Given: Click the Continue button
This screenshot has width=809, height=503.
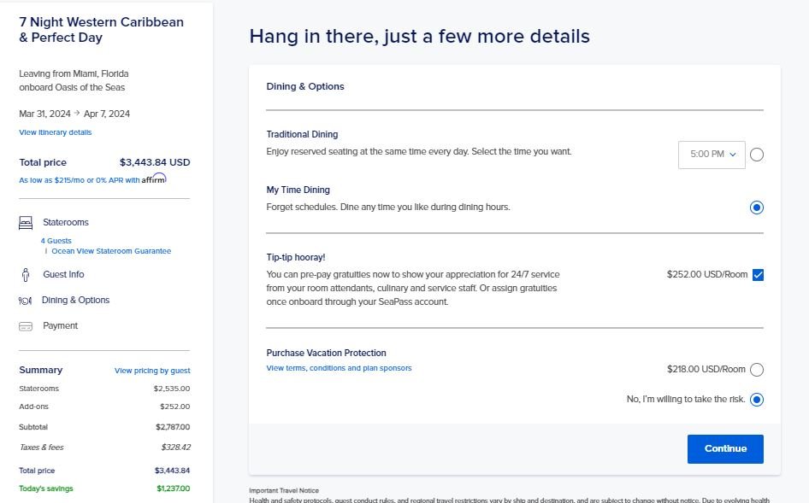Looking at the screenshot, I should (725, 449).
